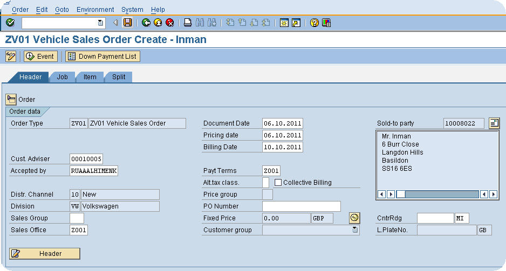The image size is (506, 271).
Task: Cancel using the red X icon
Action: 170,23
